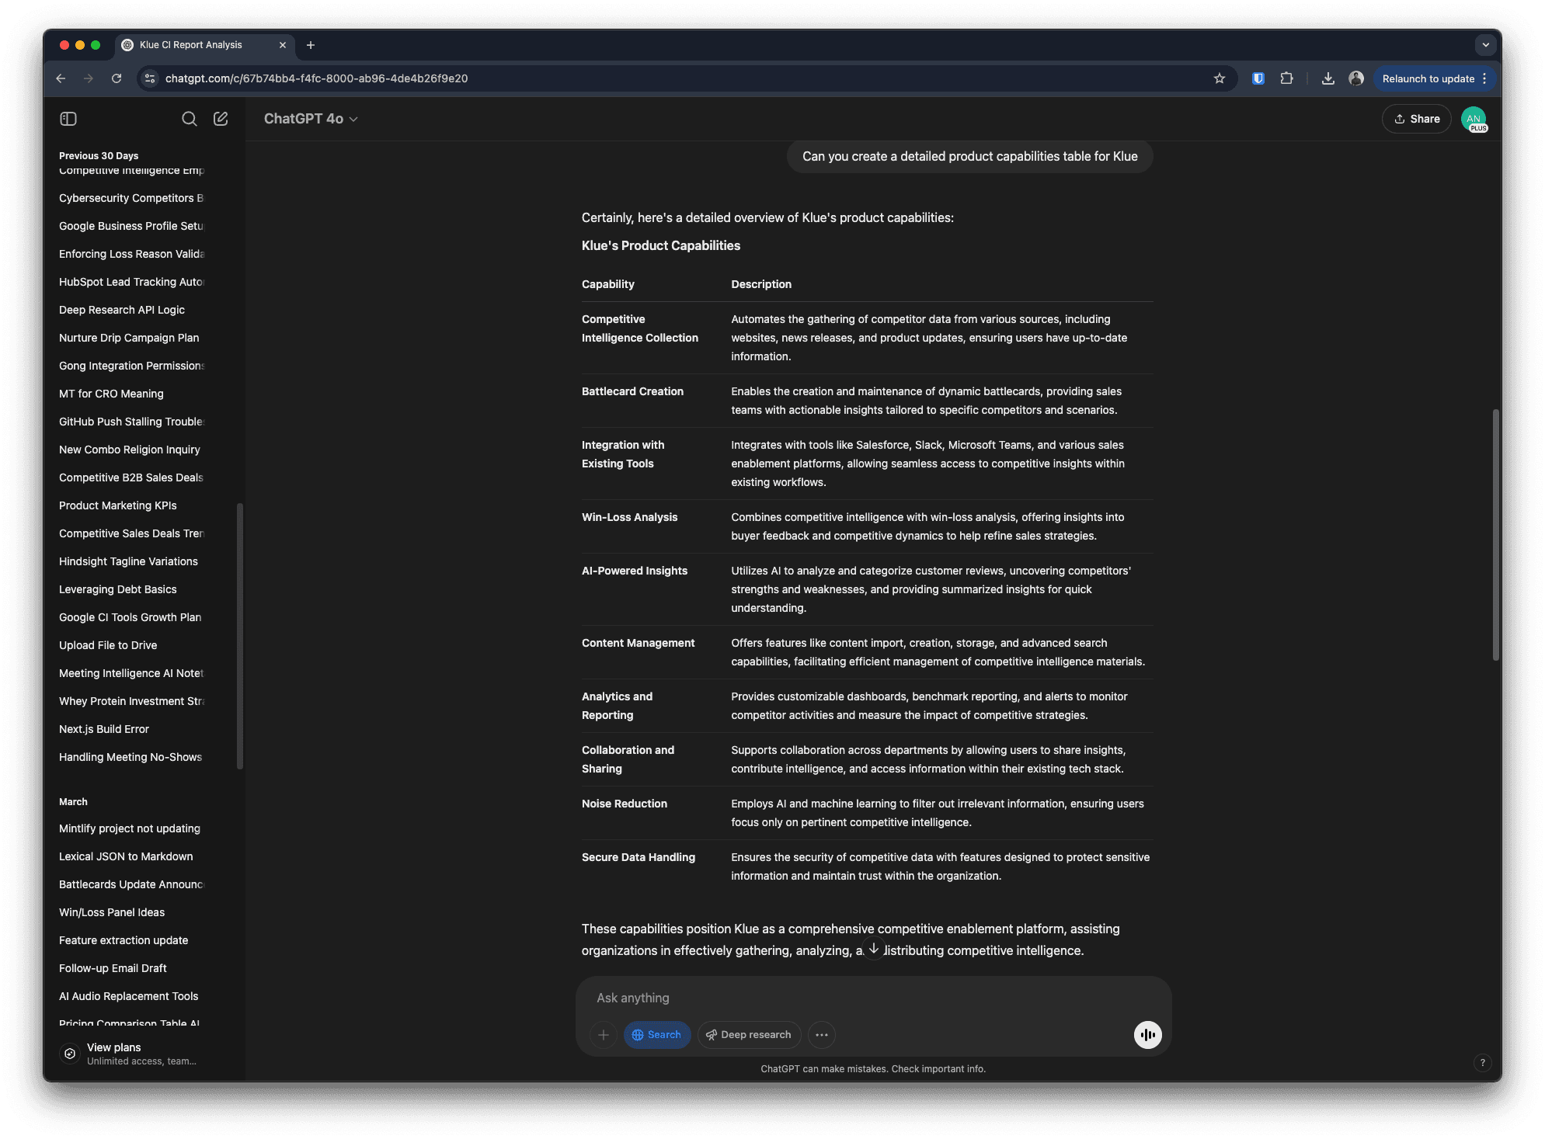Open Google CI Tools Growth Plan chat
The image size is (1545, 1139).
tap(130, 617)
